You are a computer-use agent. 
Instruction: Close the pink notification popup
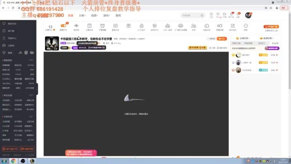tap(95, 152)
